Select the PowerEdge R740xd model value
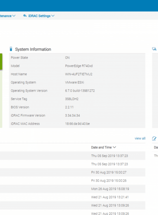This screenshot has width=158, height=215. coord(79,66)
